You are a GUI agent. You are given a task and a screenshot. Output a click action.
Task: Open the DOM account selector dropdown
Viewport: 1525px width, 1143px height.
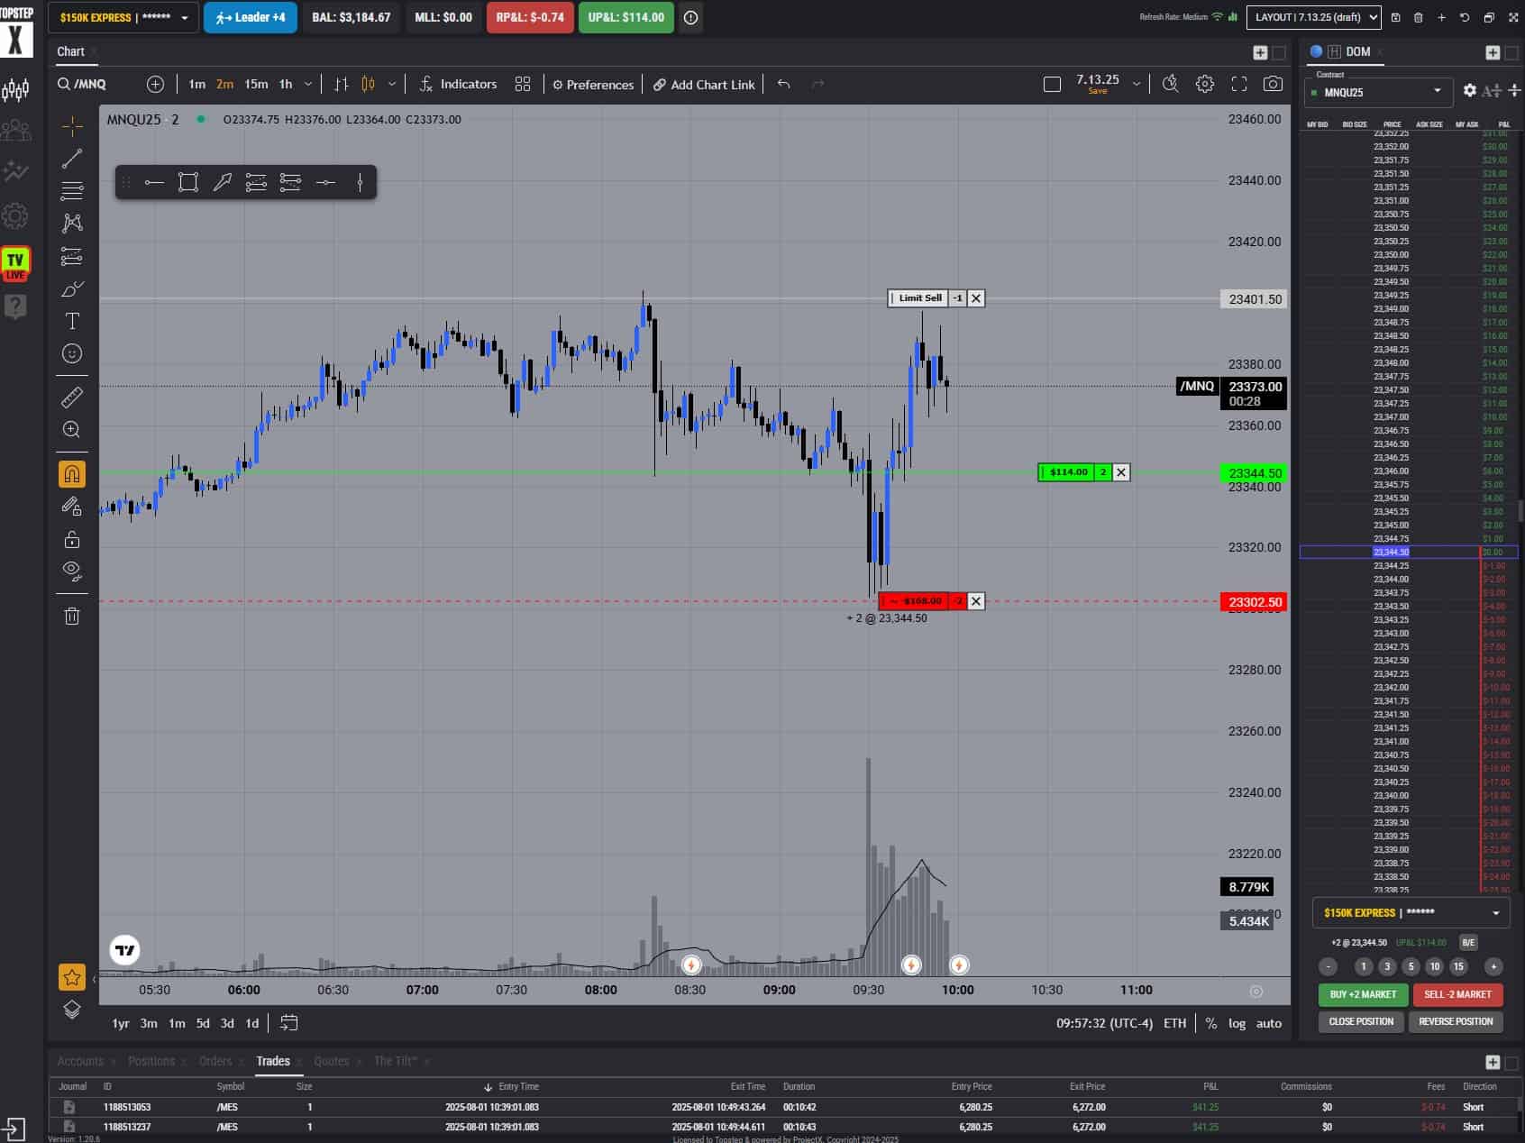click(1411, 912)
